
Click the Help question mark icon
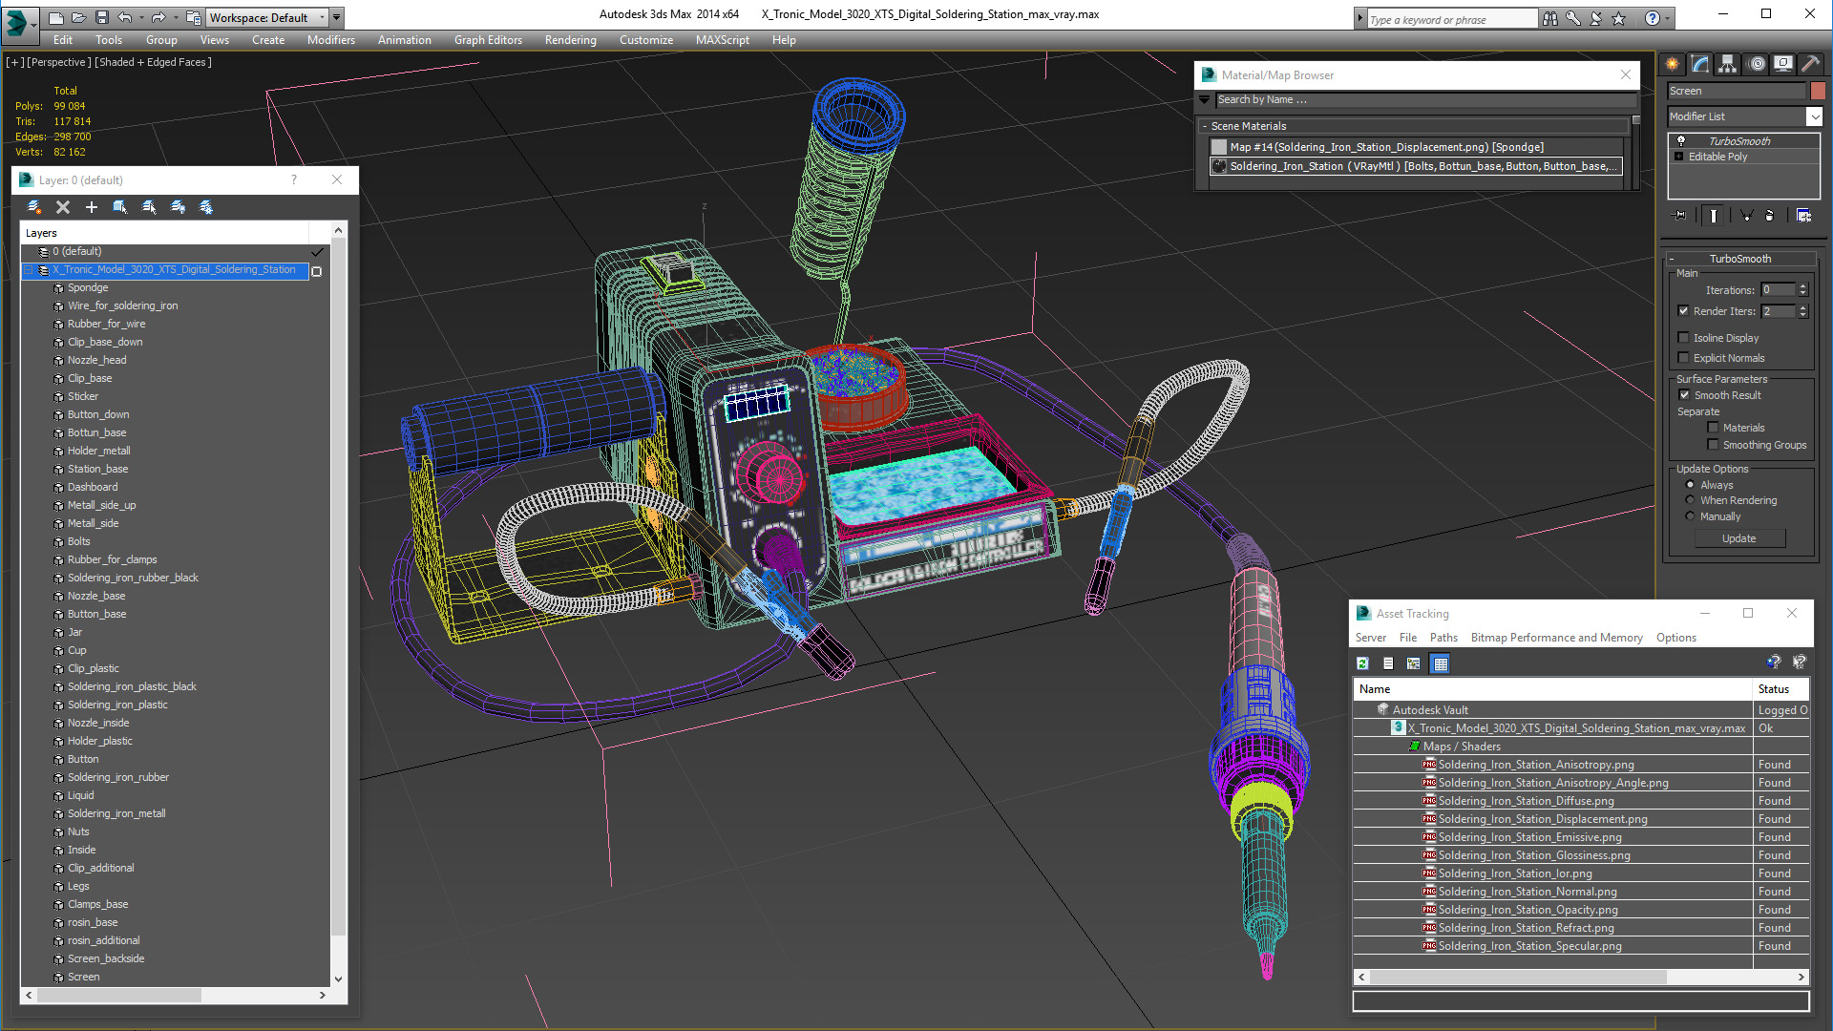point(1653,18)
